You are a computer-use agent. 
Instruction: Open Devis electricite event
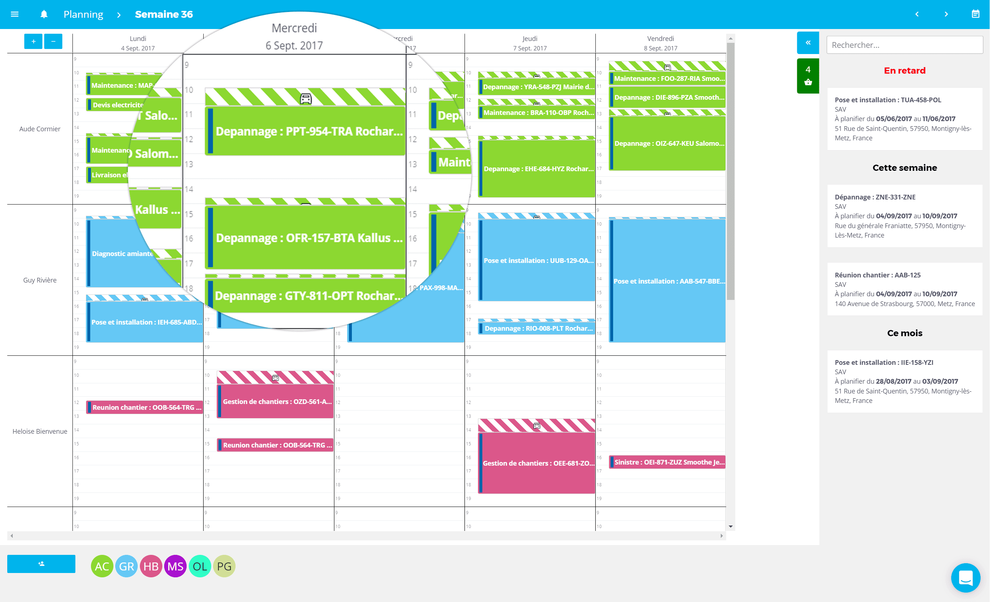point(116,105)
